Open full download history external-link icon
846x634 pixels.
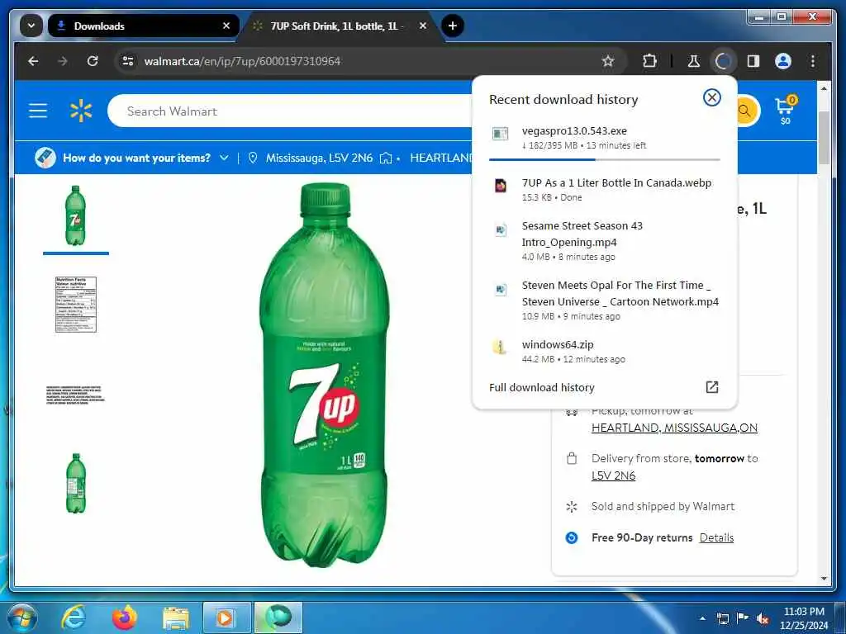711,387
